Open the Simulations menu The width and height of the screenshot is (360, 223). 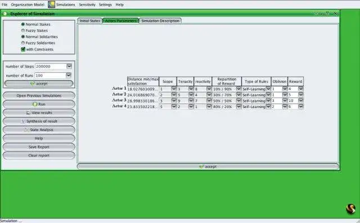coord(65,4)
